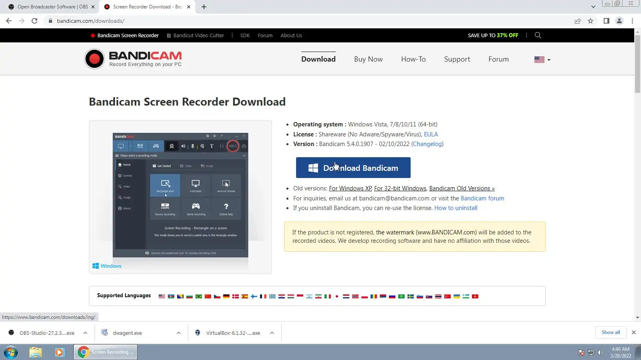
Task: Click the SAVE UP TO 37% OFF offer
Action: (x=493, y=35)
